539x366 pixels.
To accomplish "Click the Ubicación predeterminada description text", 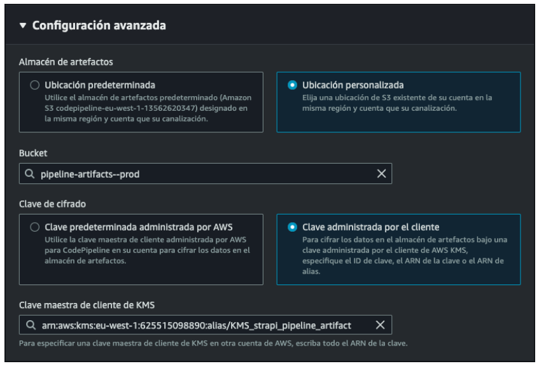I will [148, 108].
